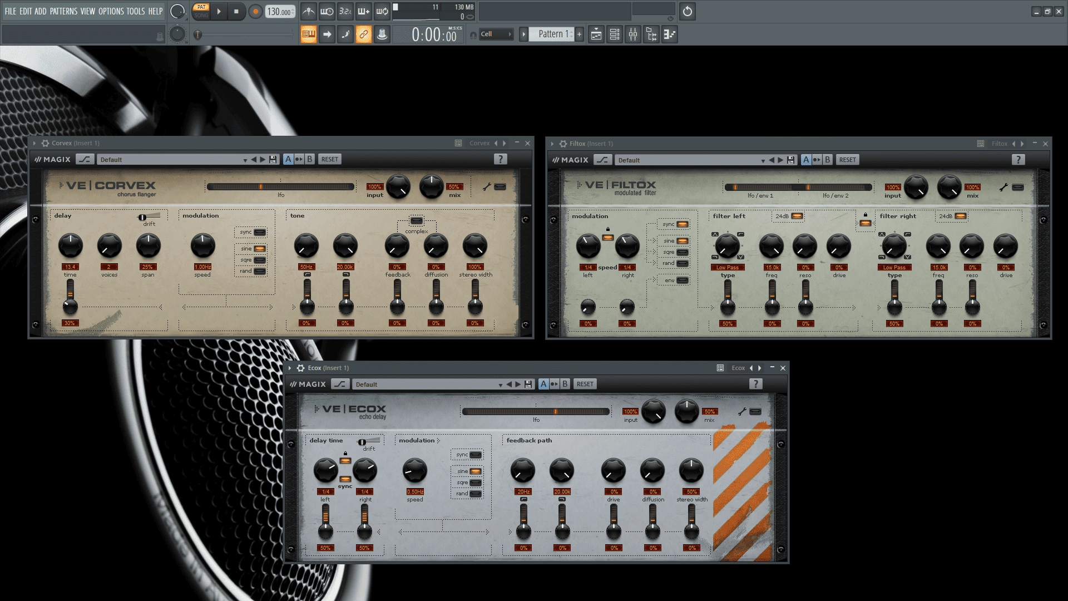The width and height of the screenshot is (1068, 601).
Task: Open the Default preset dropdown in Corvex
Action: coord(173,160)
